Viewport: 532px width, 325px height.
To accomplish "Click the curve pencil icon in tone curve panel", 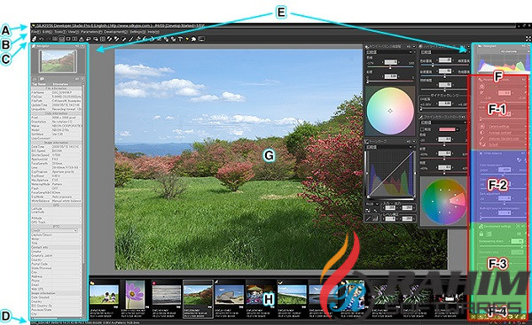I will (368, 219).
